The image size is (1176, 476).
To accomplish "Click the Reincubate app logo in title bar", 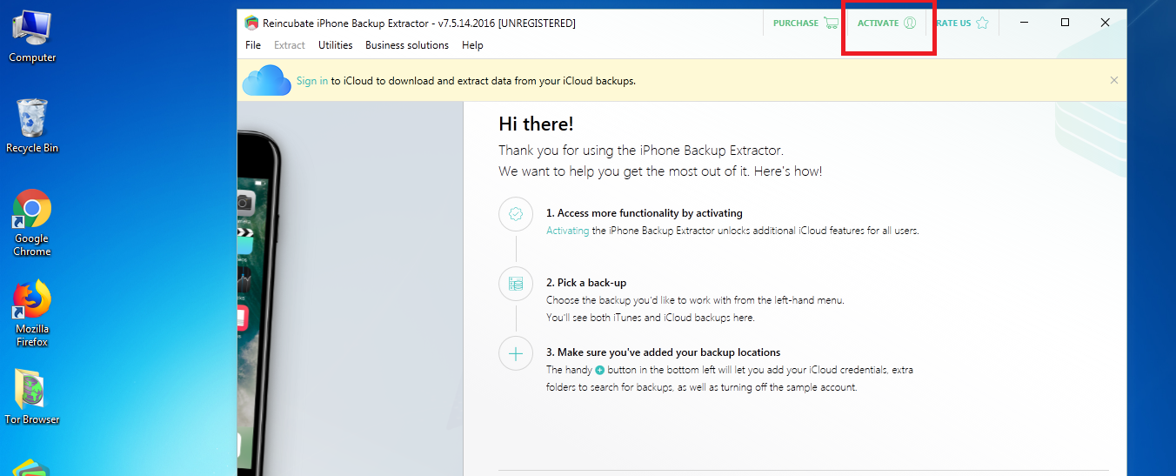I will [x=251, y=23].
